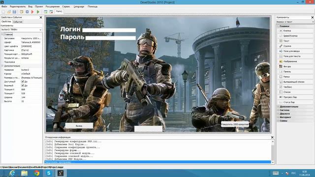Expand the Интернет component group

tap(278, 117)
